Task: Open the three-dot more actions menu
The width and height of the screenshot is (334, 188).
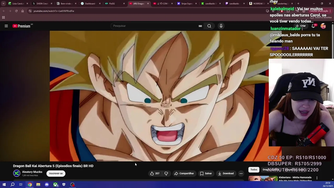Action: pyautogui.click(x=241, y=173)
